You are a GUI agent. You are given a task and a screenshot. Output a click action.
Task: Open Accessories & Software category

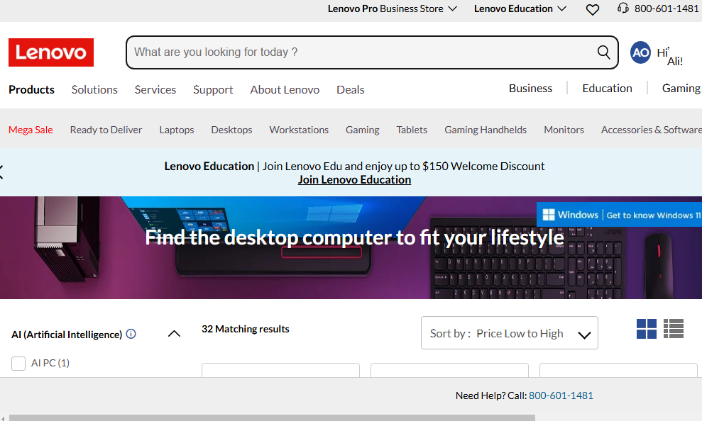[x=652, y=130]
